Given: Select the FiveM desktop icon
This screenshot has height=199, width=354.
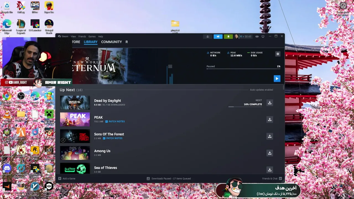Looking at the screenshot, I should [21, 134].
